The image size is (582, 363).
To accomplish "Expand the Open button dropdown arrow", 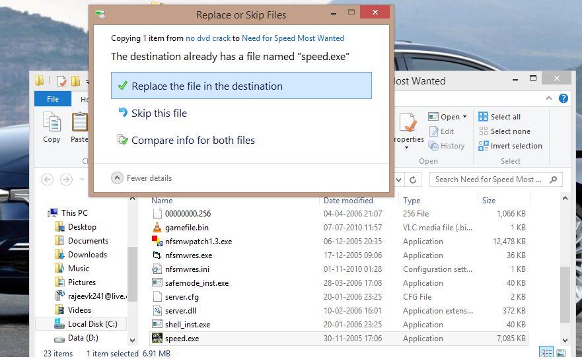I will pyautogui.click(x=464, y=117).
